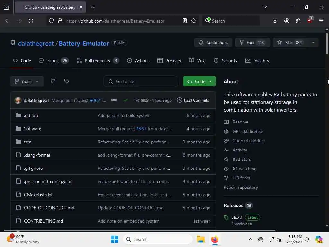
Task: Open the .pre-commit-config.yaml file
Action: [x=48, y=181]
